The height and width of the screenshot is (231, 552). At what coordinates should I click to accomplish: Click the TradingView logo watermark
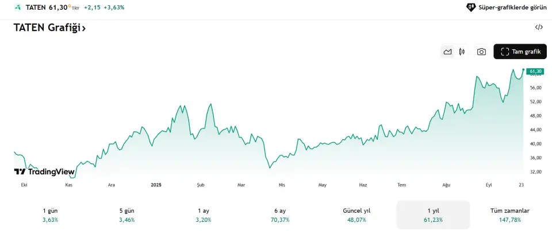coord(44,171)
